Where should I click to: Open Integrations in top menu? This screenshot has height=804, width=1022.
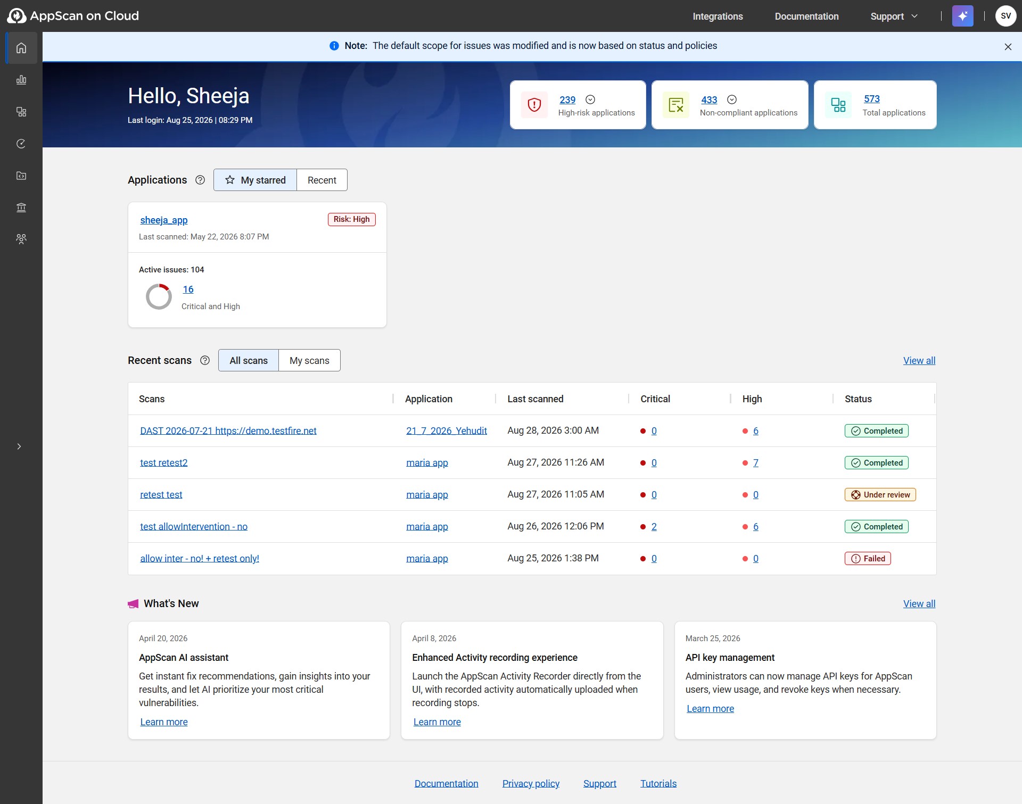coord(718,16)
